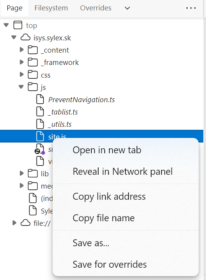Expand the folder below lib
Screen dimensions: 206x280
(21, 186)
